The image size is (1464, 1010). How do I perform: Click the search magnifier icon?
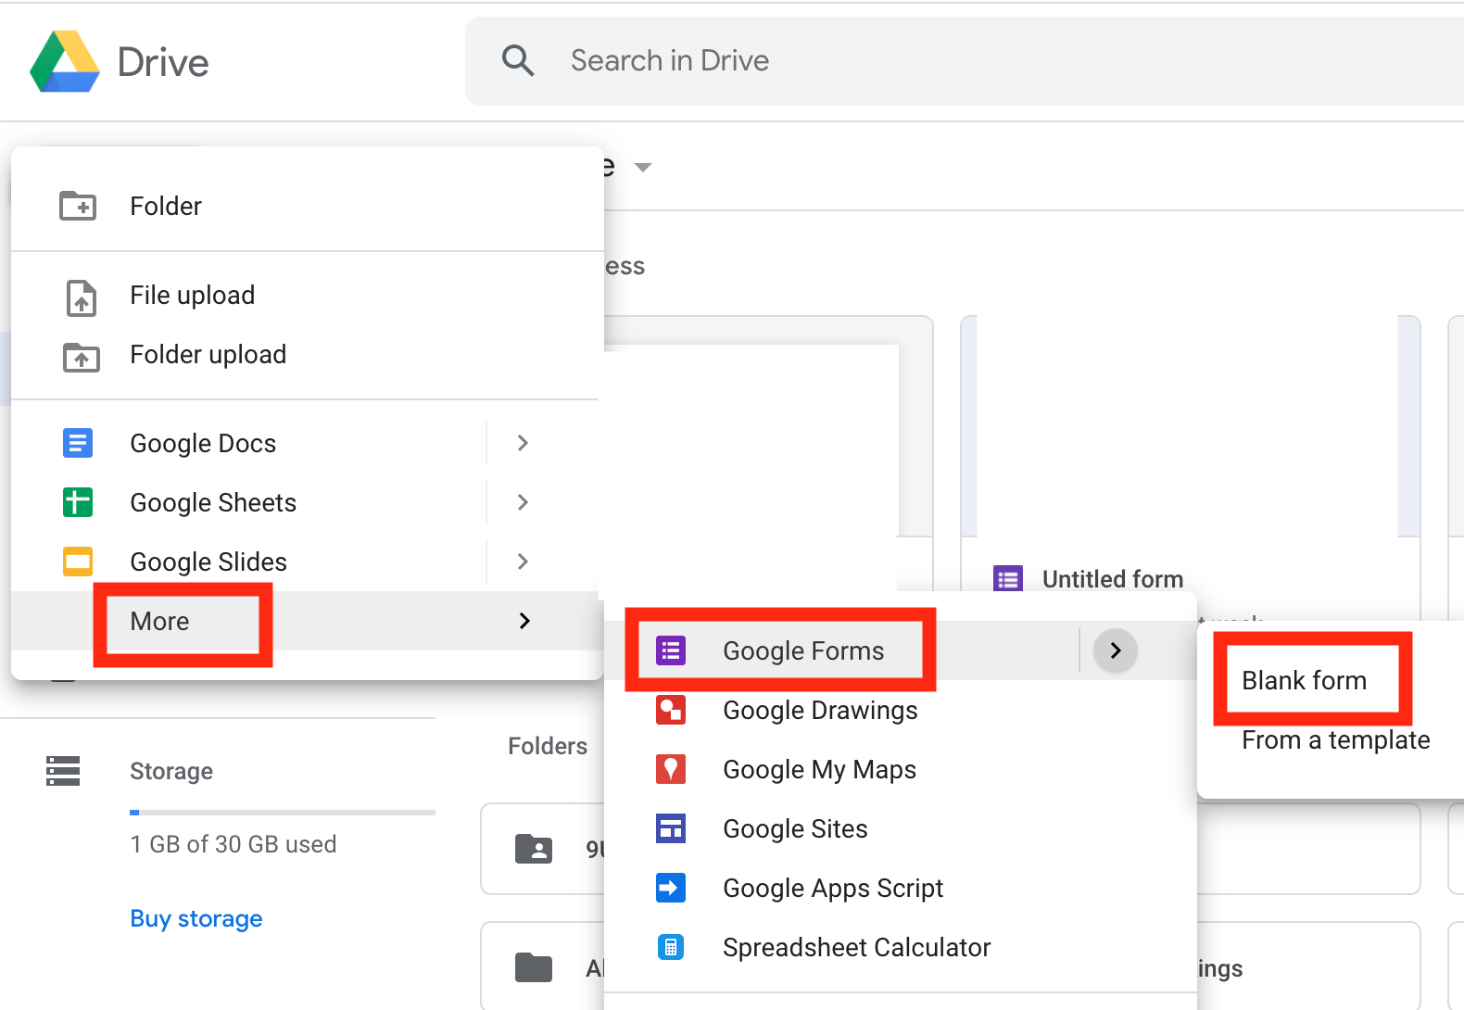point(518,61)
